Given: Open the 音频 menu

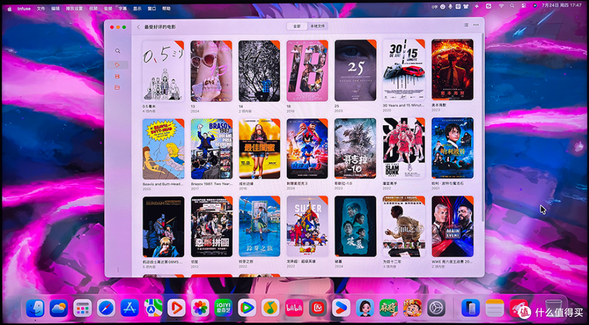Looking at the screenshot, I should pyautogui.click(x=108, y=8).
